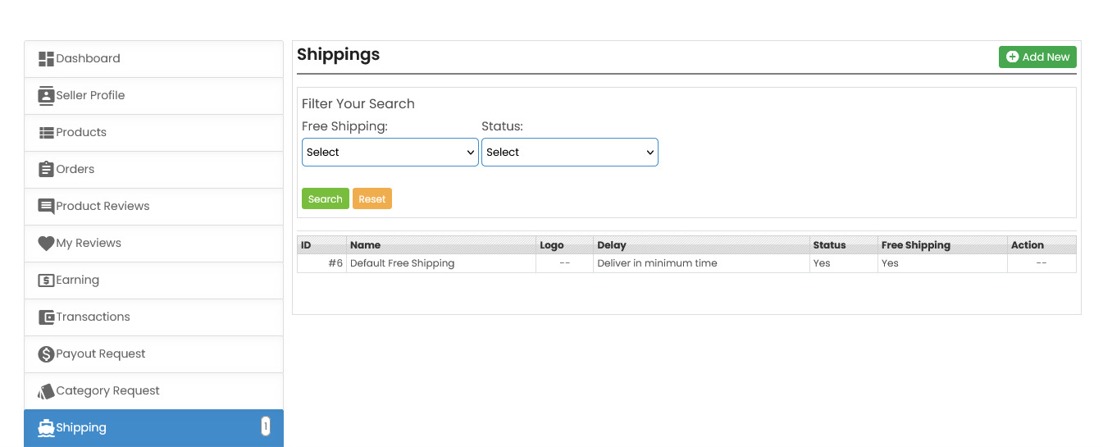1103x447 pixels.
Task: Click the Product Reviews speech bubble icon
Action: [x=46, y=207]
